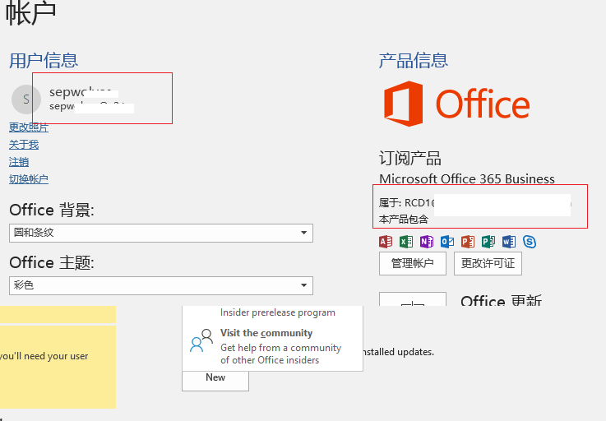Click the 更改许可证 button
Viewport: 606px width, 421px height.
tap(488, 264)
